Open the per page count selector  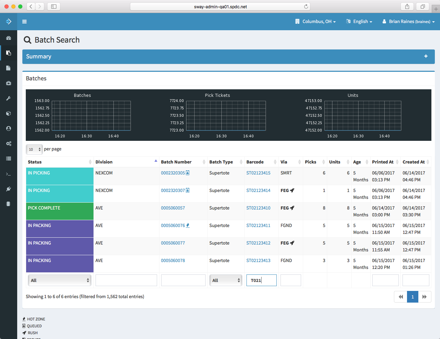click(x=34, y=149)
